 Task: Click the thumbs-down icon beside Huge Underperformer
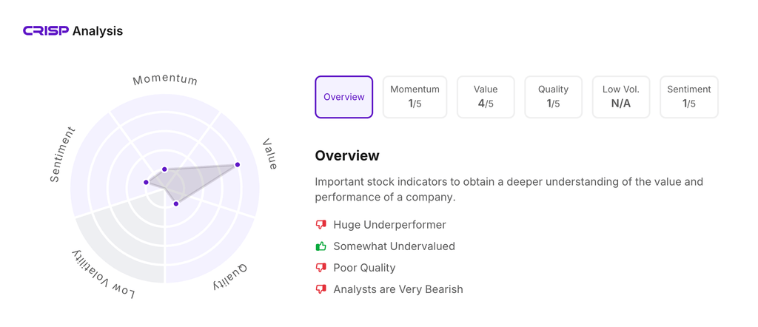coord(321,225)
